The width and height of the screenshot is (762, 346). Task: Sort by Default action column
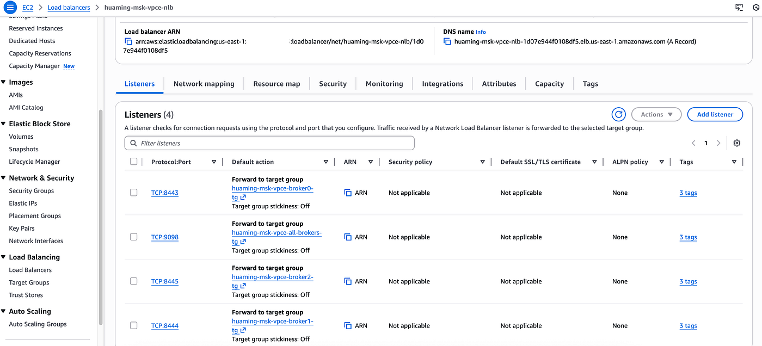pos(326,162)
